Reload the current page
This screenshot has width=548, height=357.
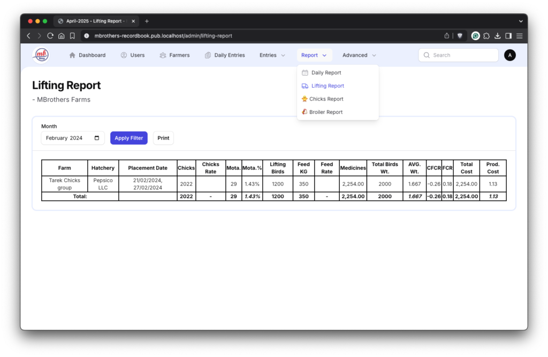pyautogui.click(x=50, y=36)
